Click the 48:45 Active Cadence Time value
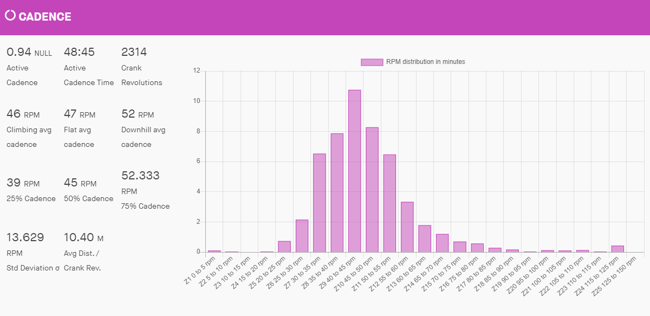650x316 pixels. point(79,52)
